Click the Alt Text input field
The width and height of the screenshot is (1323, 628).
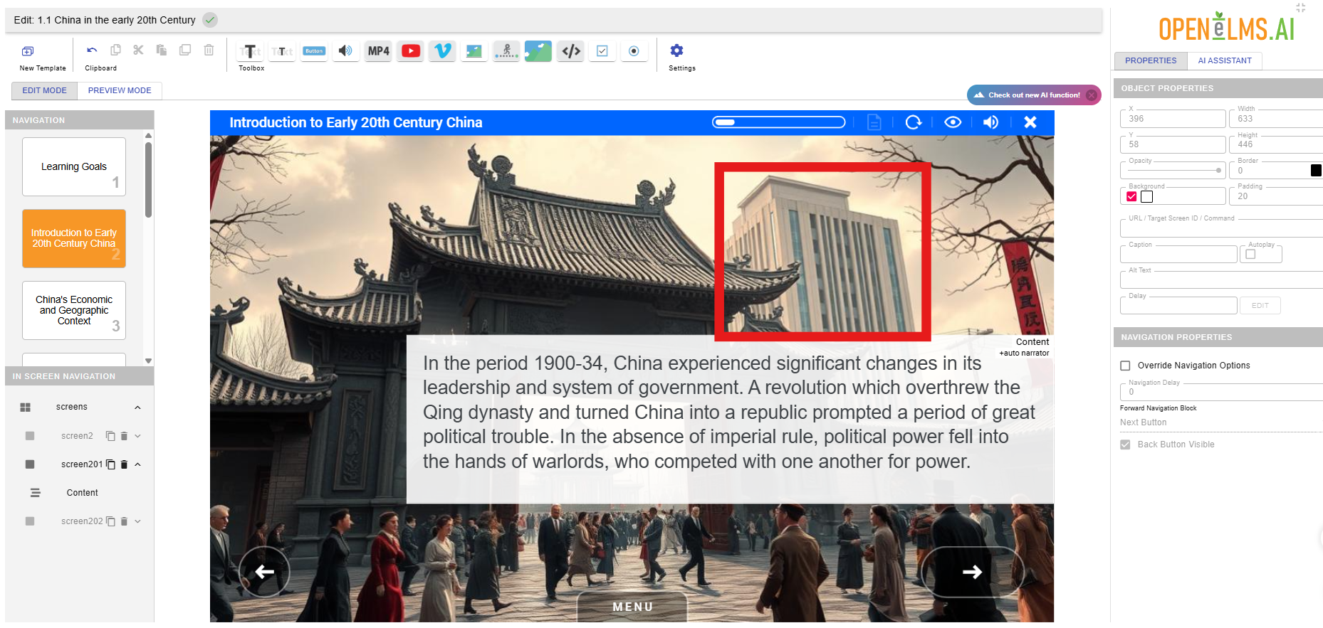(x=1220, y=280)
